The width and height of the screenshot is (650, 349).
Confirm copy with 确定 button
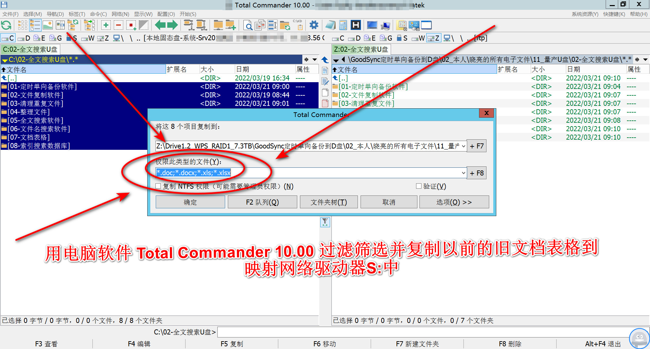(190, 202)
